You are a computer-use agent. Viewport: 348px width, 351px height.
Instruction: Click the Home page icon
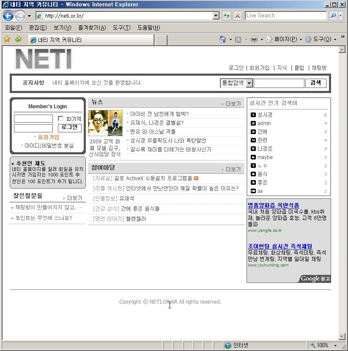click(x=222, y=39)
